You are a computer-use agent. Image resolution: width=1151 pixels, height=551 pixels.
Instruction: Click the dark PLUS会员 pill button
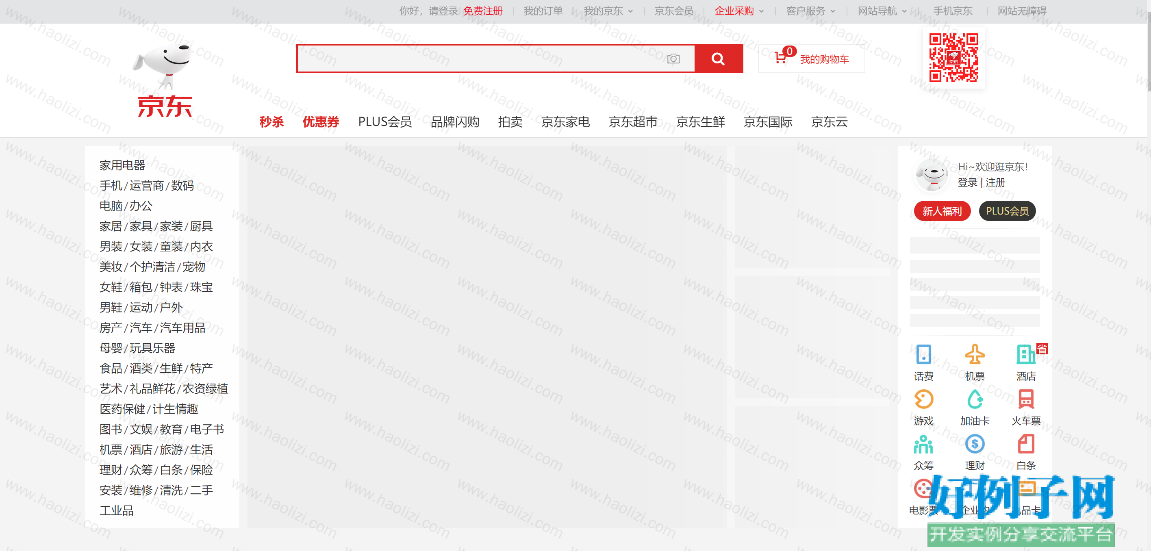click(x=1007, y=211)
